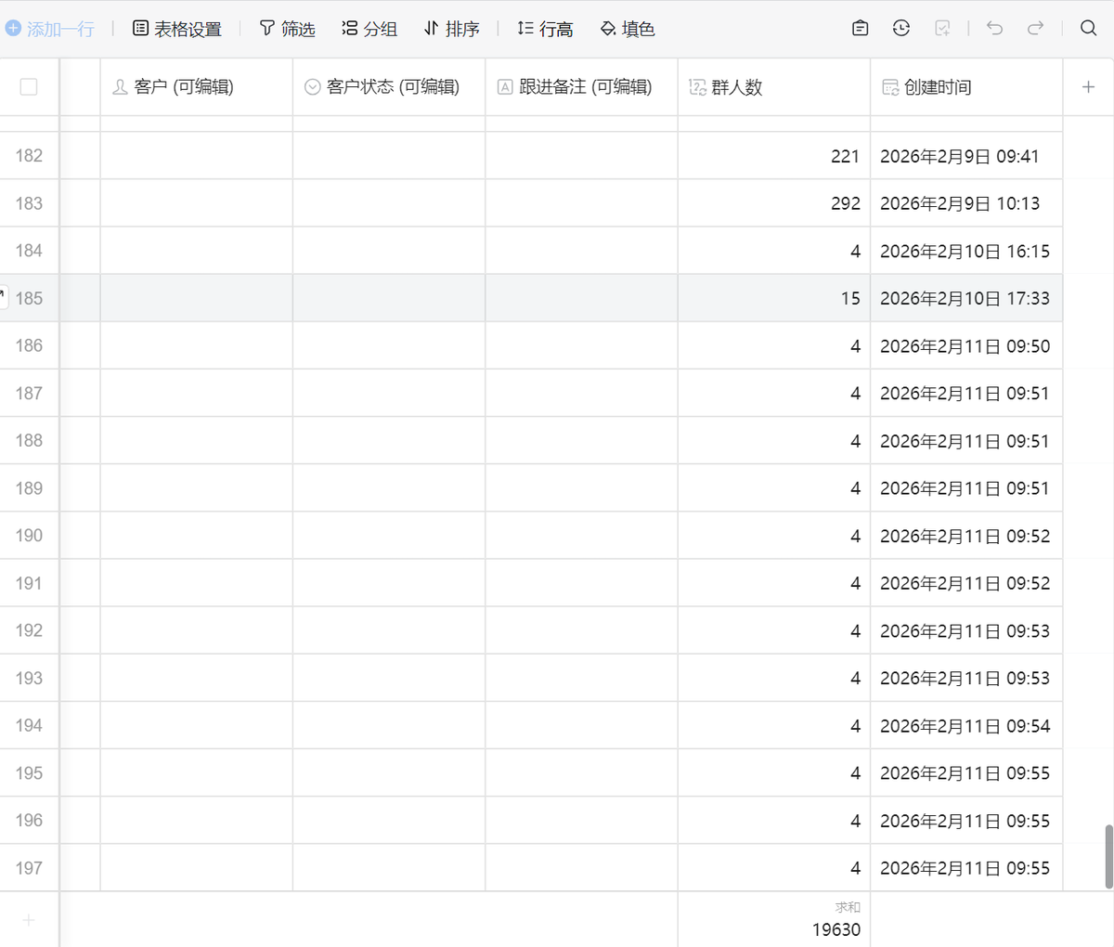The image size is (1114, 947).
Task: Click the 跟进备注 cell in row 196
Action: pyautogui.click(x=581, y=820)
